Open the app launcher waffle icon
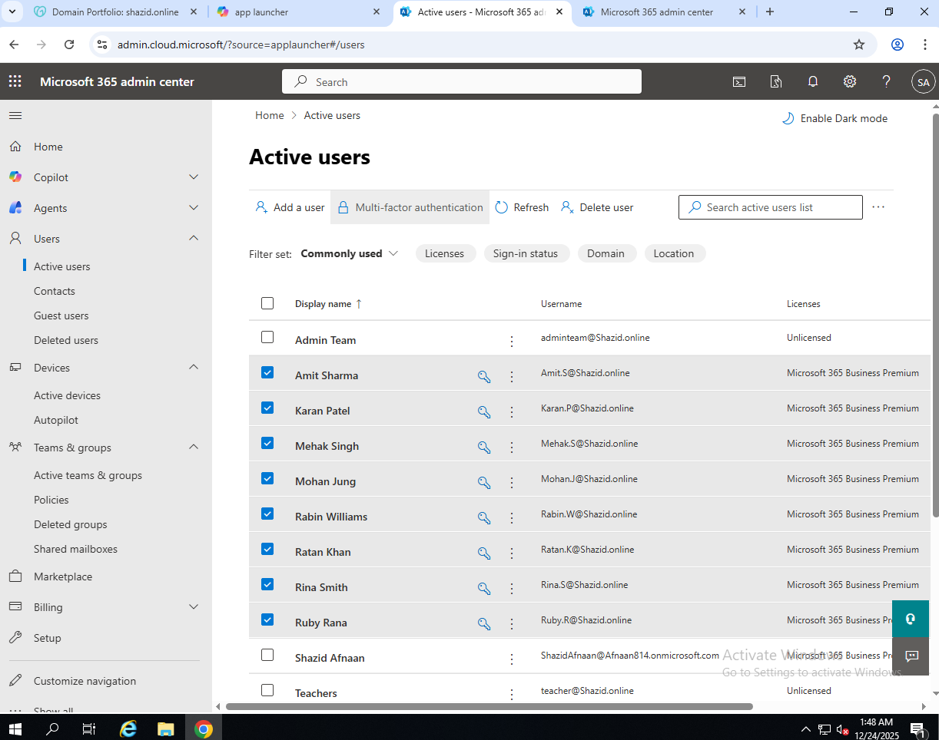The width and height of the screenshot is (939, 740). 15,81
